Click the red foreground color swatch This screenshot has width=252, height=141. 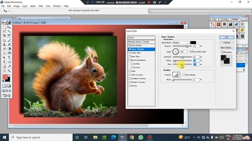tap(5, 77)
